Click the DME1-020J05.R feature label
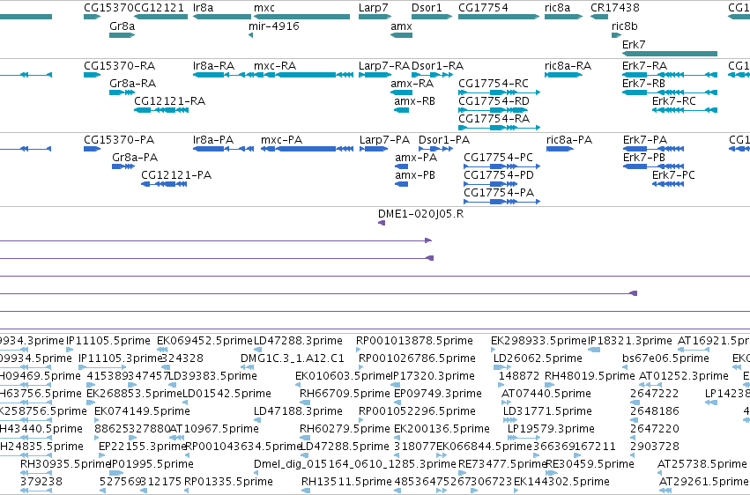This screenshot has height=495, width=750. coord(420,213)
